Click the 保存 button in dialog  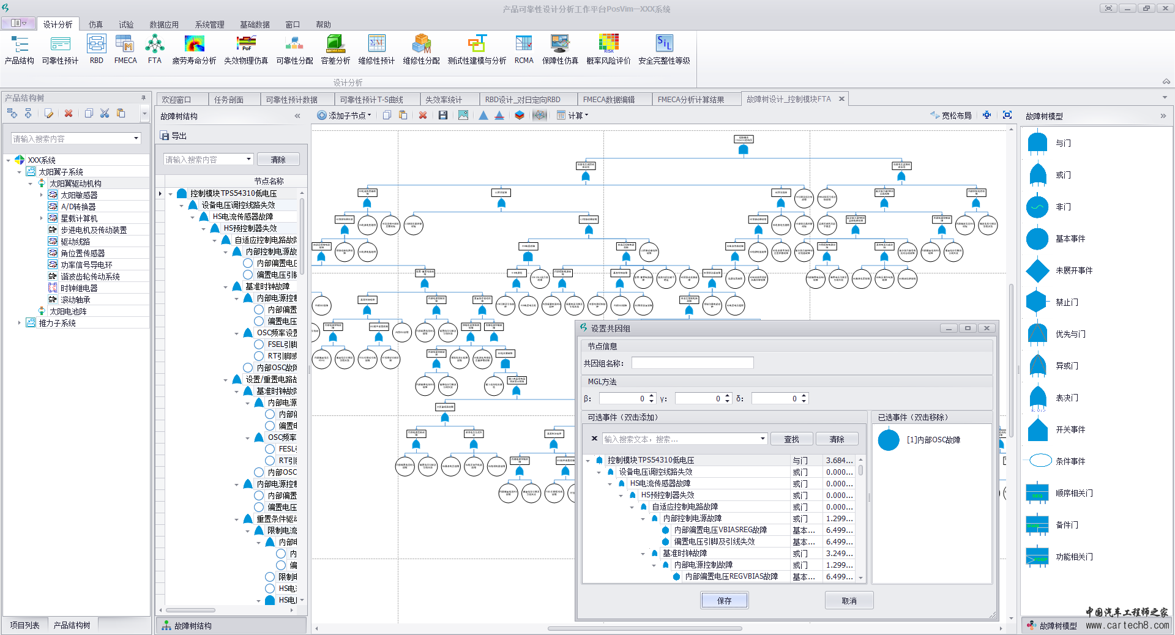(x=725, y=601)
